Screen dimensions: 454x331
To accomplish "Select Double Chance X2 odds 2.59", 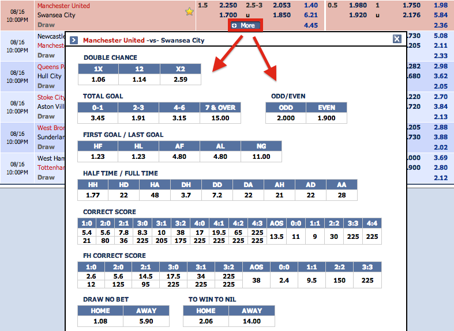I will (x=181, y=79).
